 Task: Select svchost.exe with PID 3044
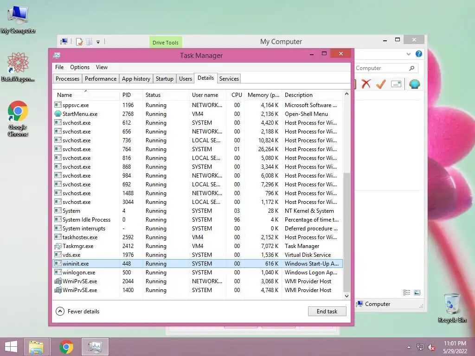click(x=198, y=202)
